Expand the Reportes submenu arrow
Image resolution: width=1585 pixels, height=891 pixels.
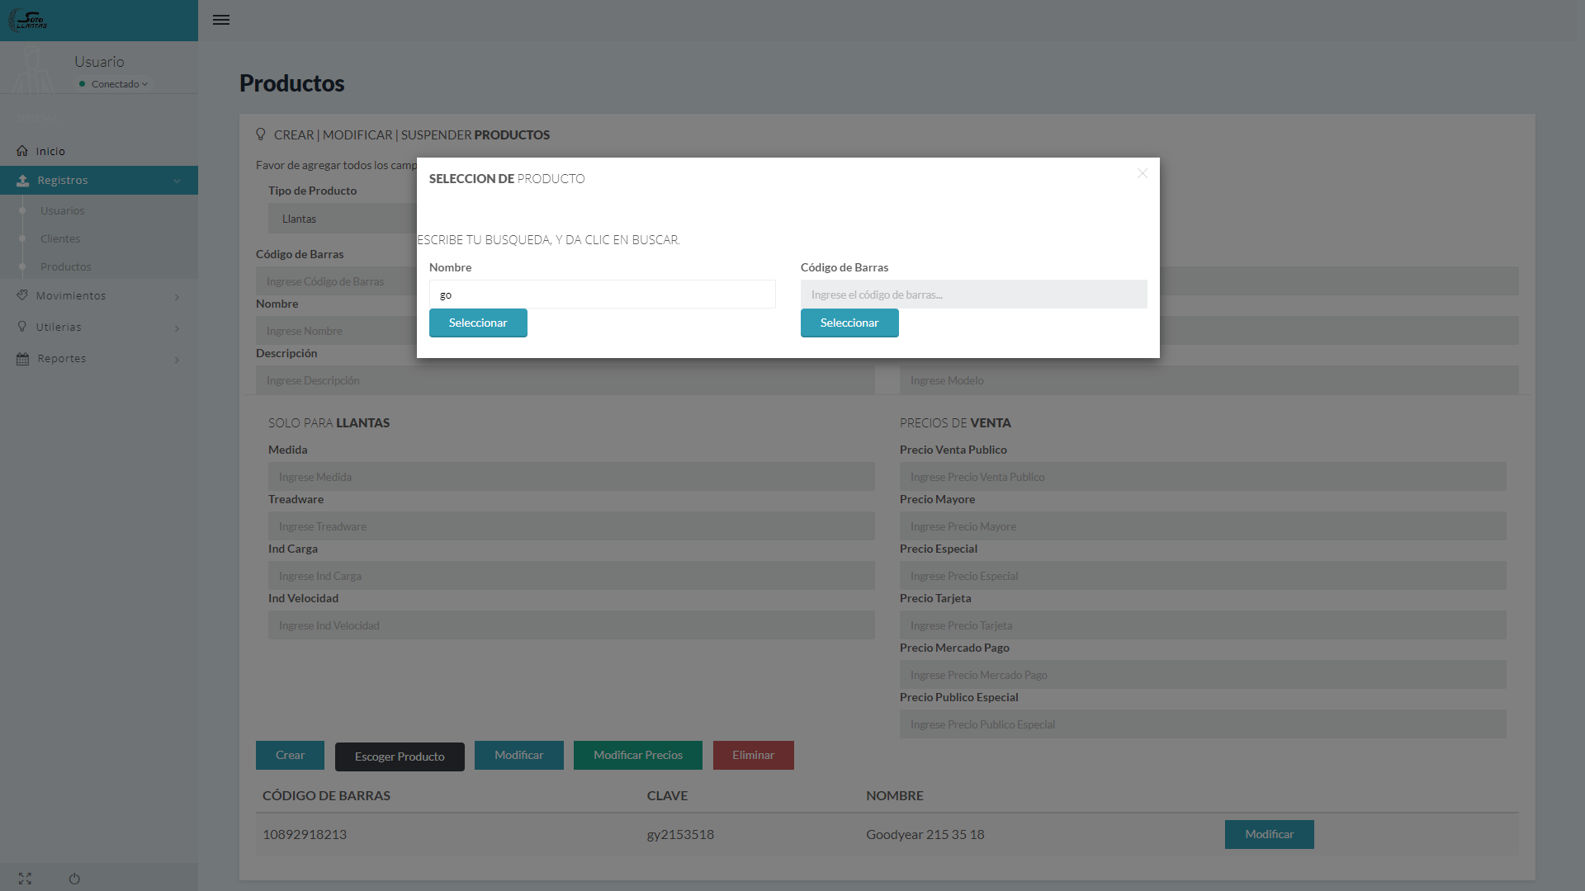[x=177, y=360]
